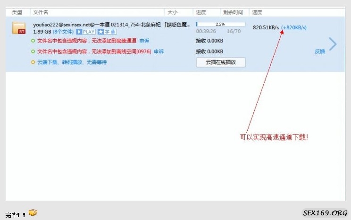Image resolution: width=351 pixels, height=220 pixels.
Task: Click the handshake emoji at the bottom left
Action: (33, 213)
